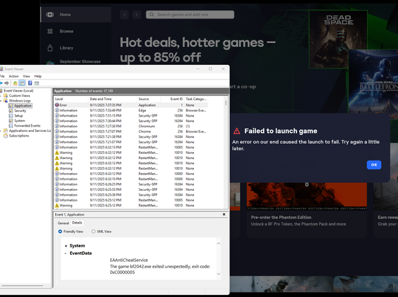
Task: Click the Search games and add-ons field
Action: 190,15
